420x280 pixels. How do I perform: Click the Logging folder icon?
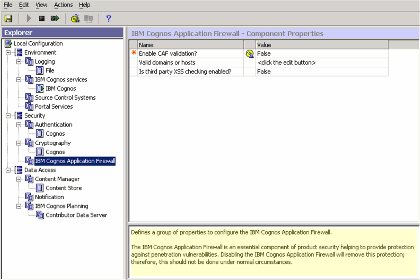(29, 61)
